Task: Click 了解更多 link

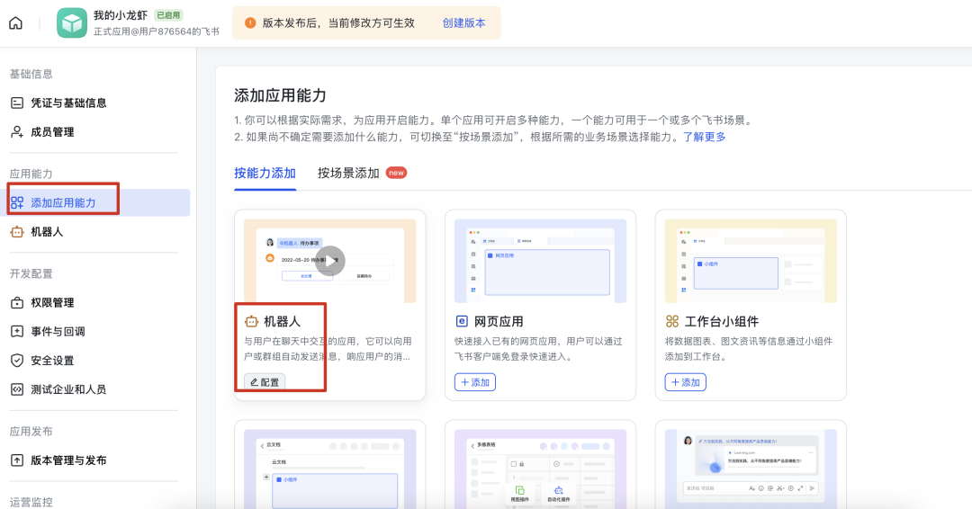Action: click(x=704, y=137)
